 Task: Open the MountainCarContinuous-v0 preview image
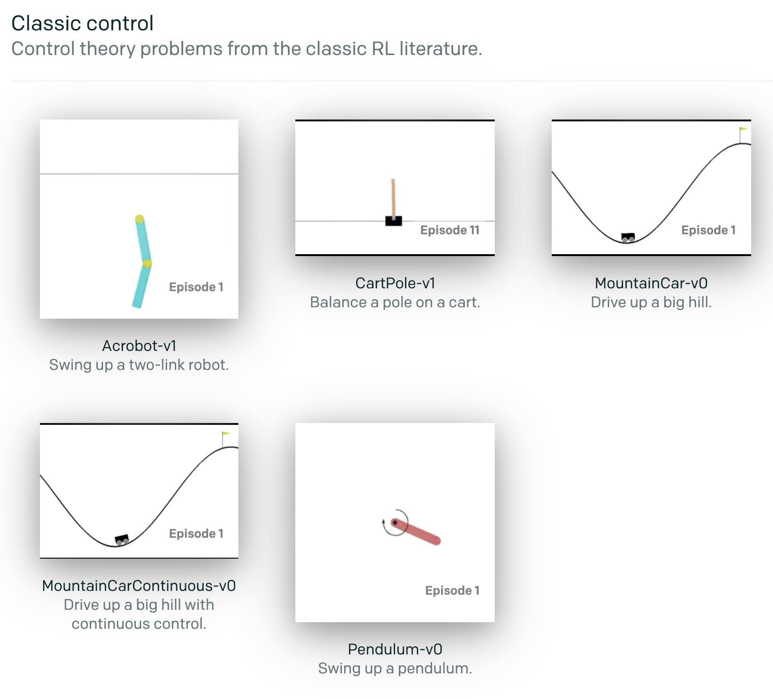[x=139, y=491]
